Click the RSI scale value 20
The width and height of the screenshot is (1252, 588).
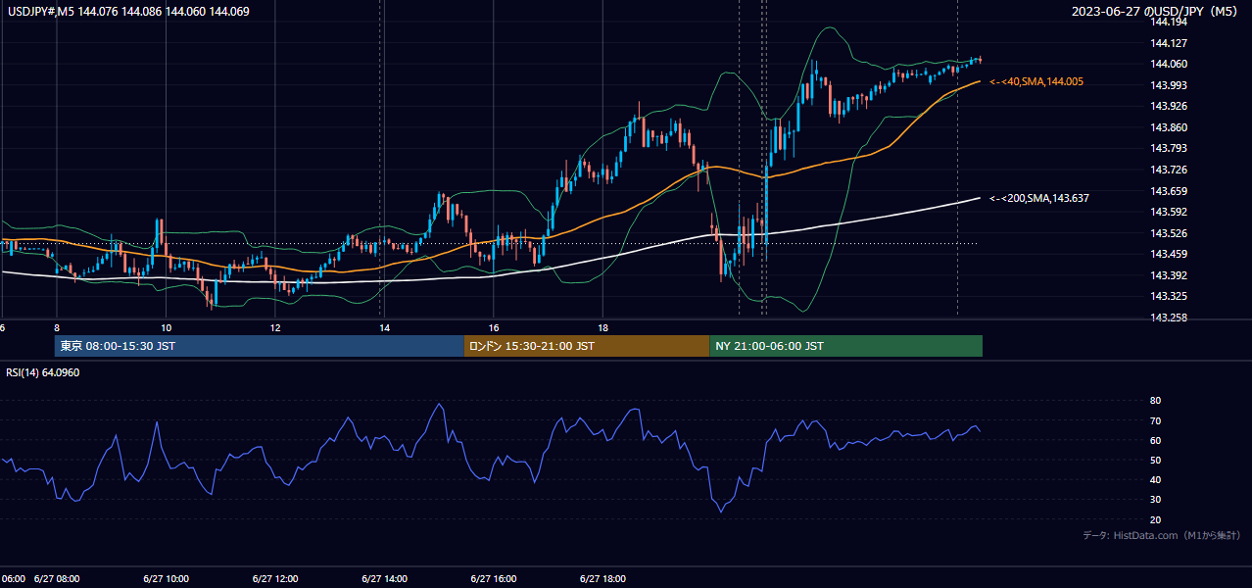tap(1155, 519)
